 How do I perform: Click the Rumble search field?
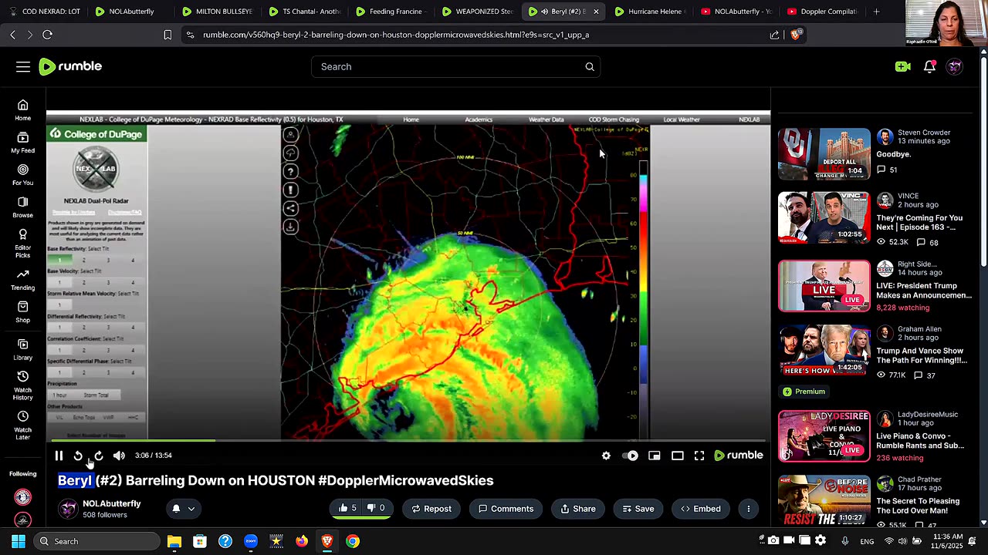(456, 67)
